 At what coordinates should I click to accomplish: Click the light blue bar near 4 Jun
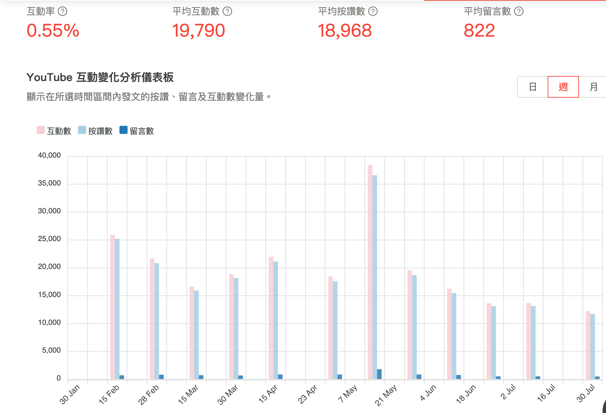click(x=414, y=327)
